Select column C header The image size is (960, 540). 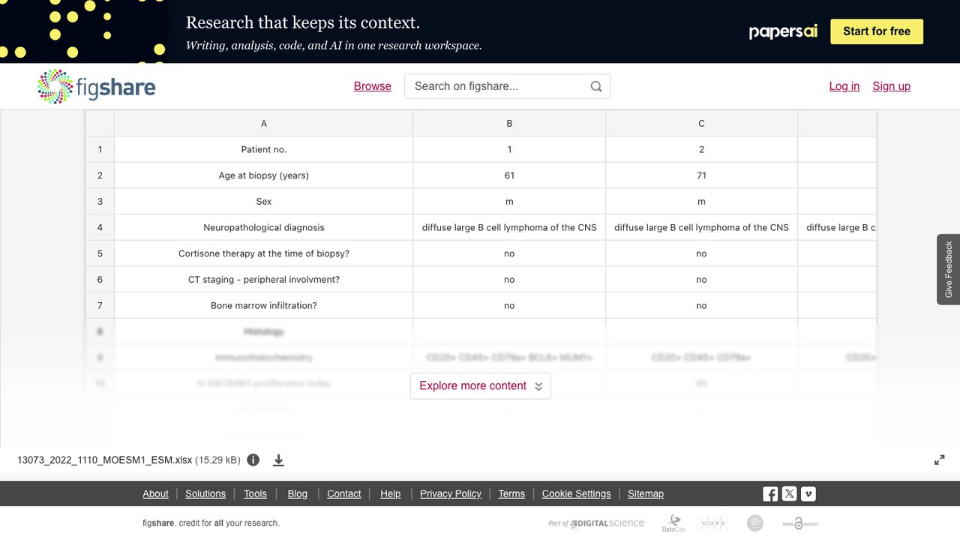tap(701, 123)
